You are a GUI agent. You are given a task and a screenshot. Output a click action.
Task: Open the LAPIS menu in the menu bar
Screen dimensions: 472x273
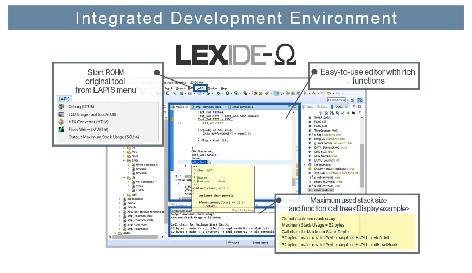tap(200, 88)
